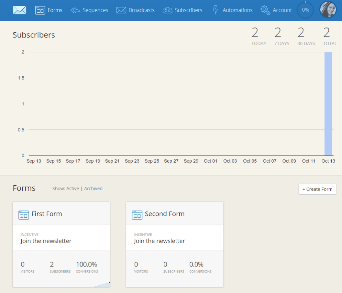The height and width of the screenshot is (293, 342).
Task: Click the Subscribers people icon
Action: (x=168, y=10)
